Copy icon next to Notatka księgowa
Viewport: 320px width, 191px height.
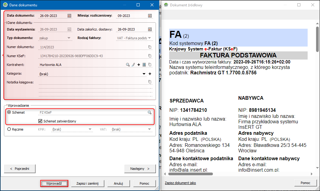click(150, 82)
